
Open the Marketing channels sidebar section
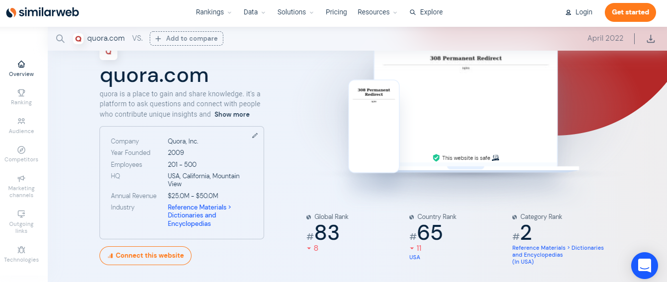(x=21, y=186)
